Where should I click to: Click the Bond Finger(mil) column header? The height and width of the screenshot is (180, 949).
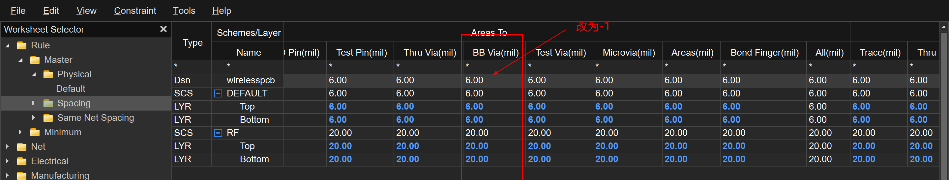click(764, 53)
